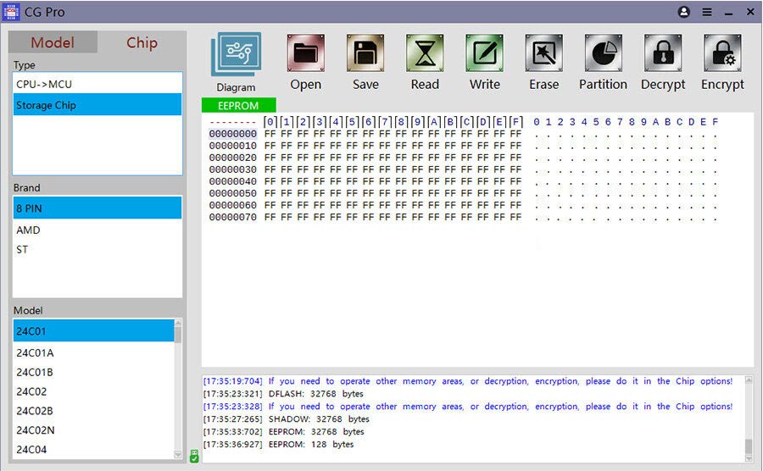Viewport: 763px width, 471px height.
Task: Switch to the Model tab
Action: click(x=53, y=42)
